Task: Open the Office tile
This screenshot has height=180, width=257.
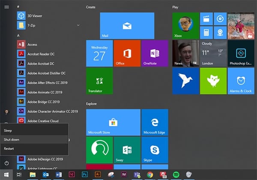Action: coord(127,54)
